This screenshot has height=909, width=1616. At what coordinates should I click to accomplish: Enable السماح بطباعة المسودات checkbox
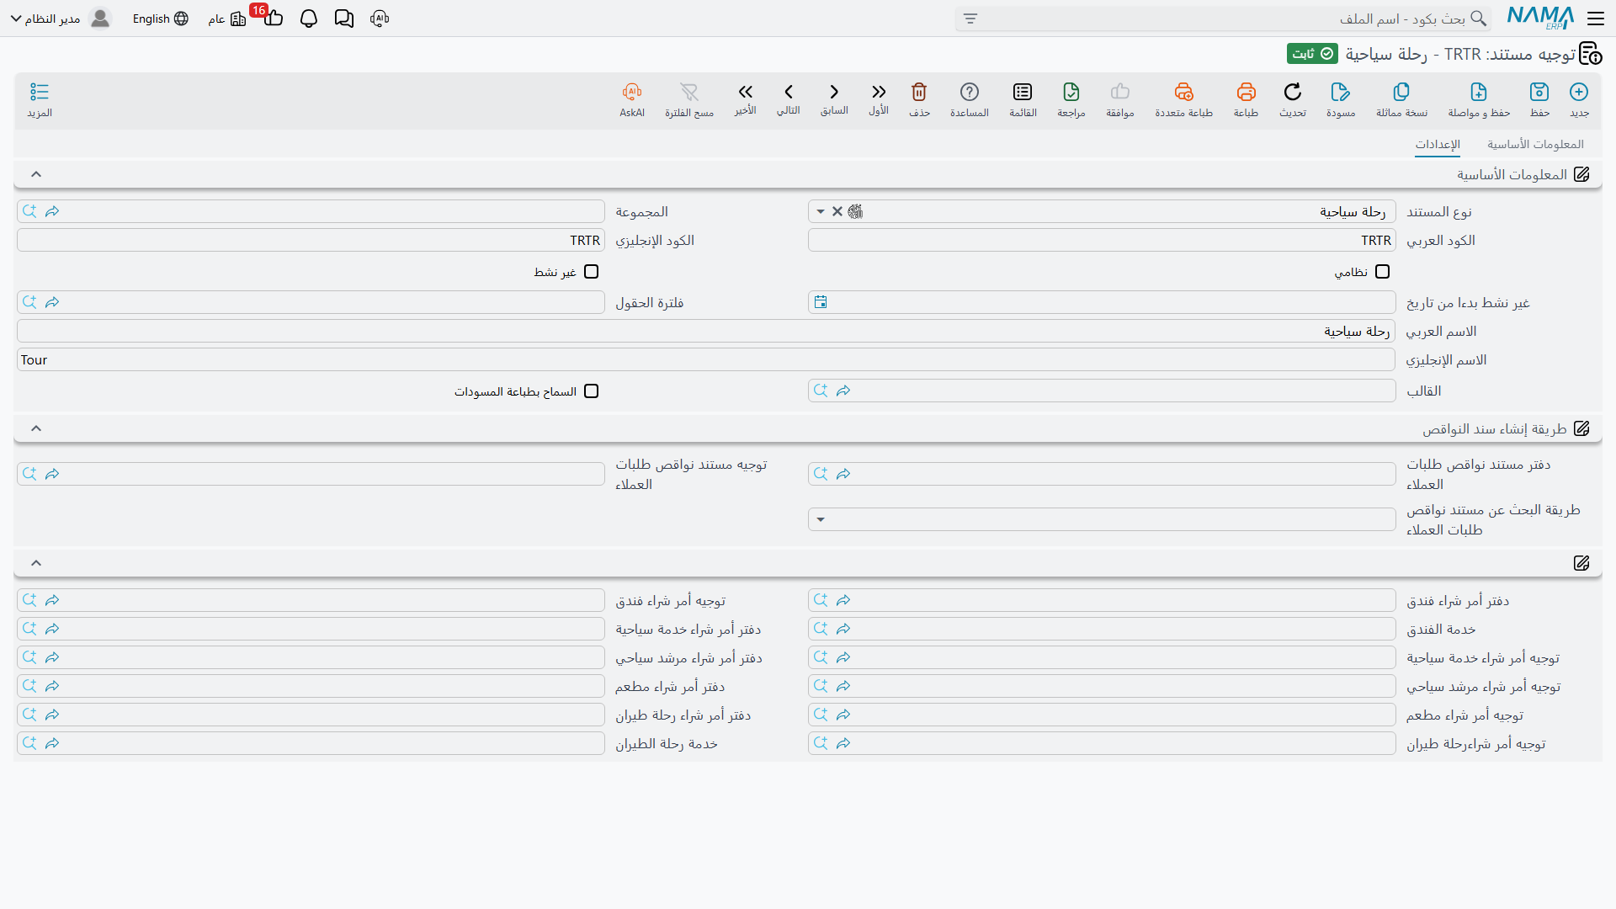592,391
